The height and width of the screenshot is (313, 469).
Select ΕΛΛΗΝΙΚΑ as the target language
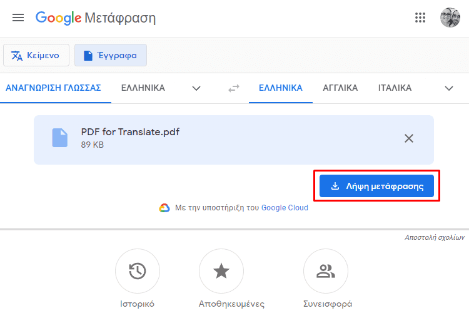(281, 88)
